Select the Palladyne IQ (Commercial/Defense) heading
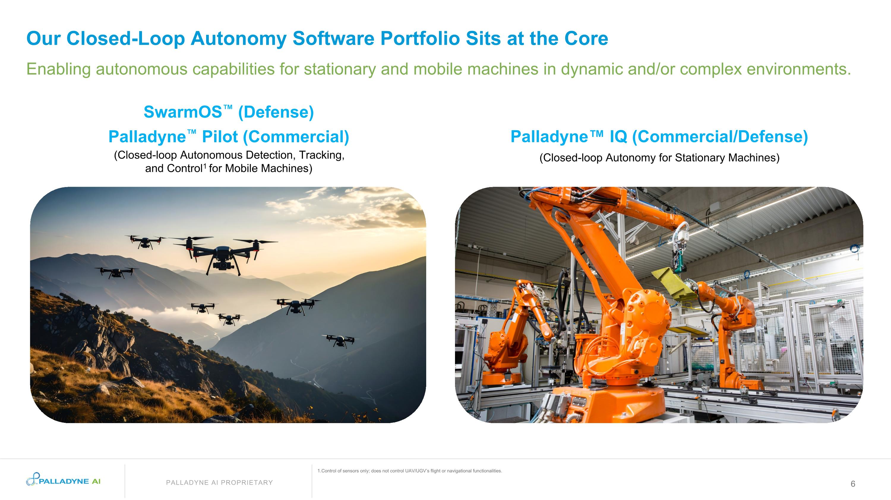 [659, 137]
